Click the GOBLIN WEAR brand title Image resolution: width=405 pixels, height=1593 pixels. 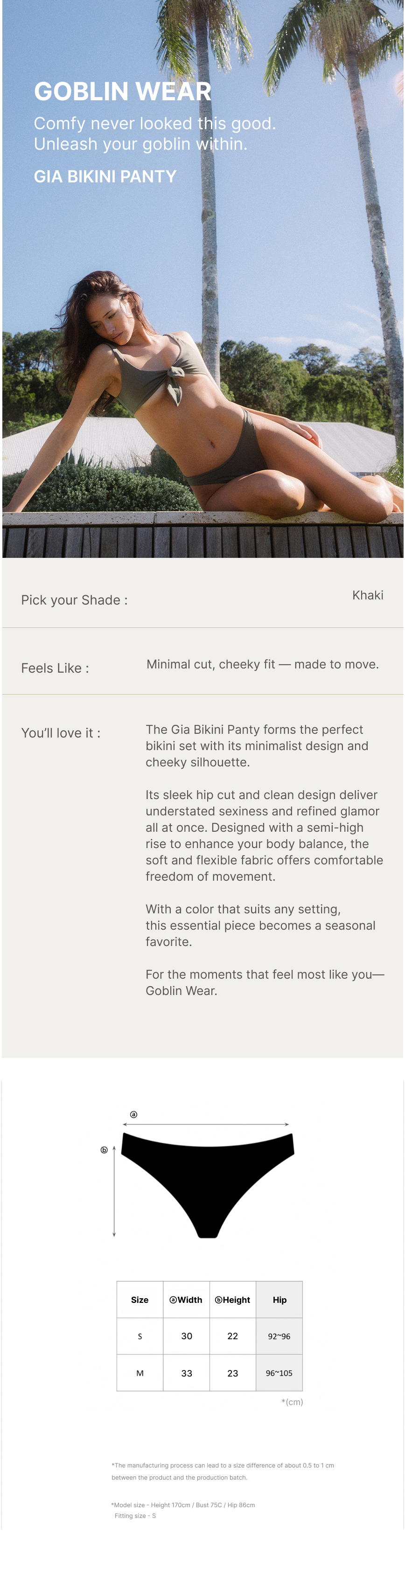click(x=122, y=91)
